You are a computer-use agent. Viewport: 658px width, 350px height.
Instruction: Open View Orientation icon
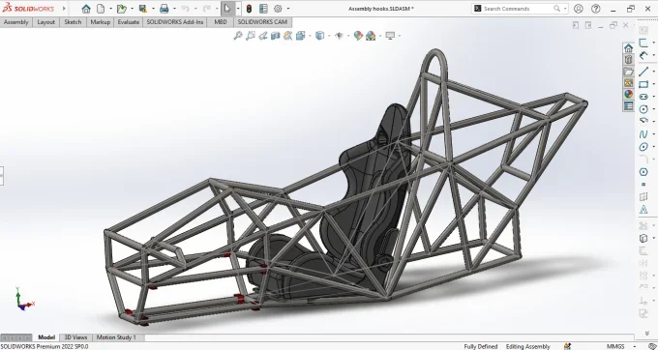point(301,36)
